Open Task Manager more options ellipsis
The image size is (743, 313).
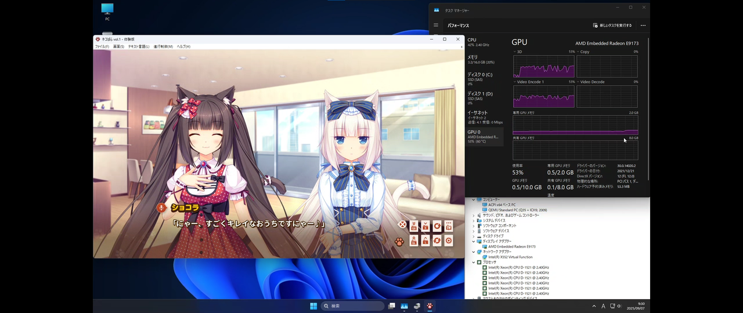tap(643, 26)
